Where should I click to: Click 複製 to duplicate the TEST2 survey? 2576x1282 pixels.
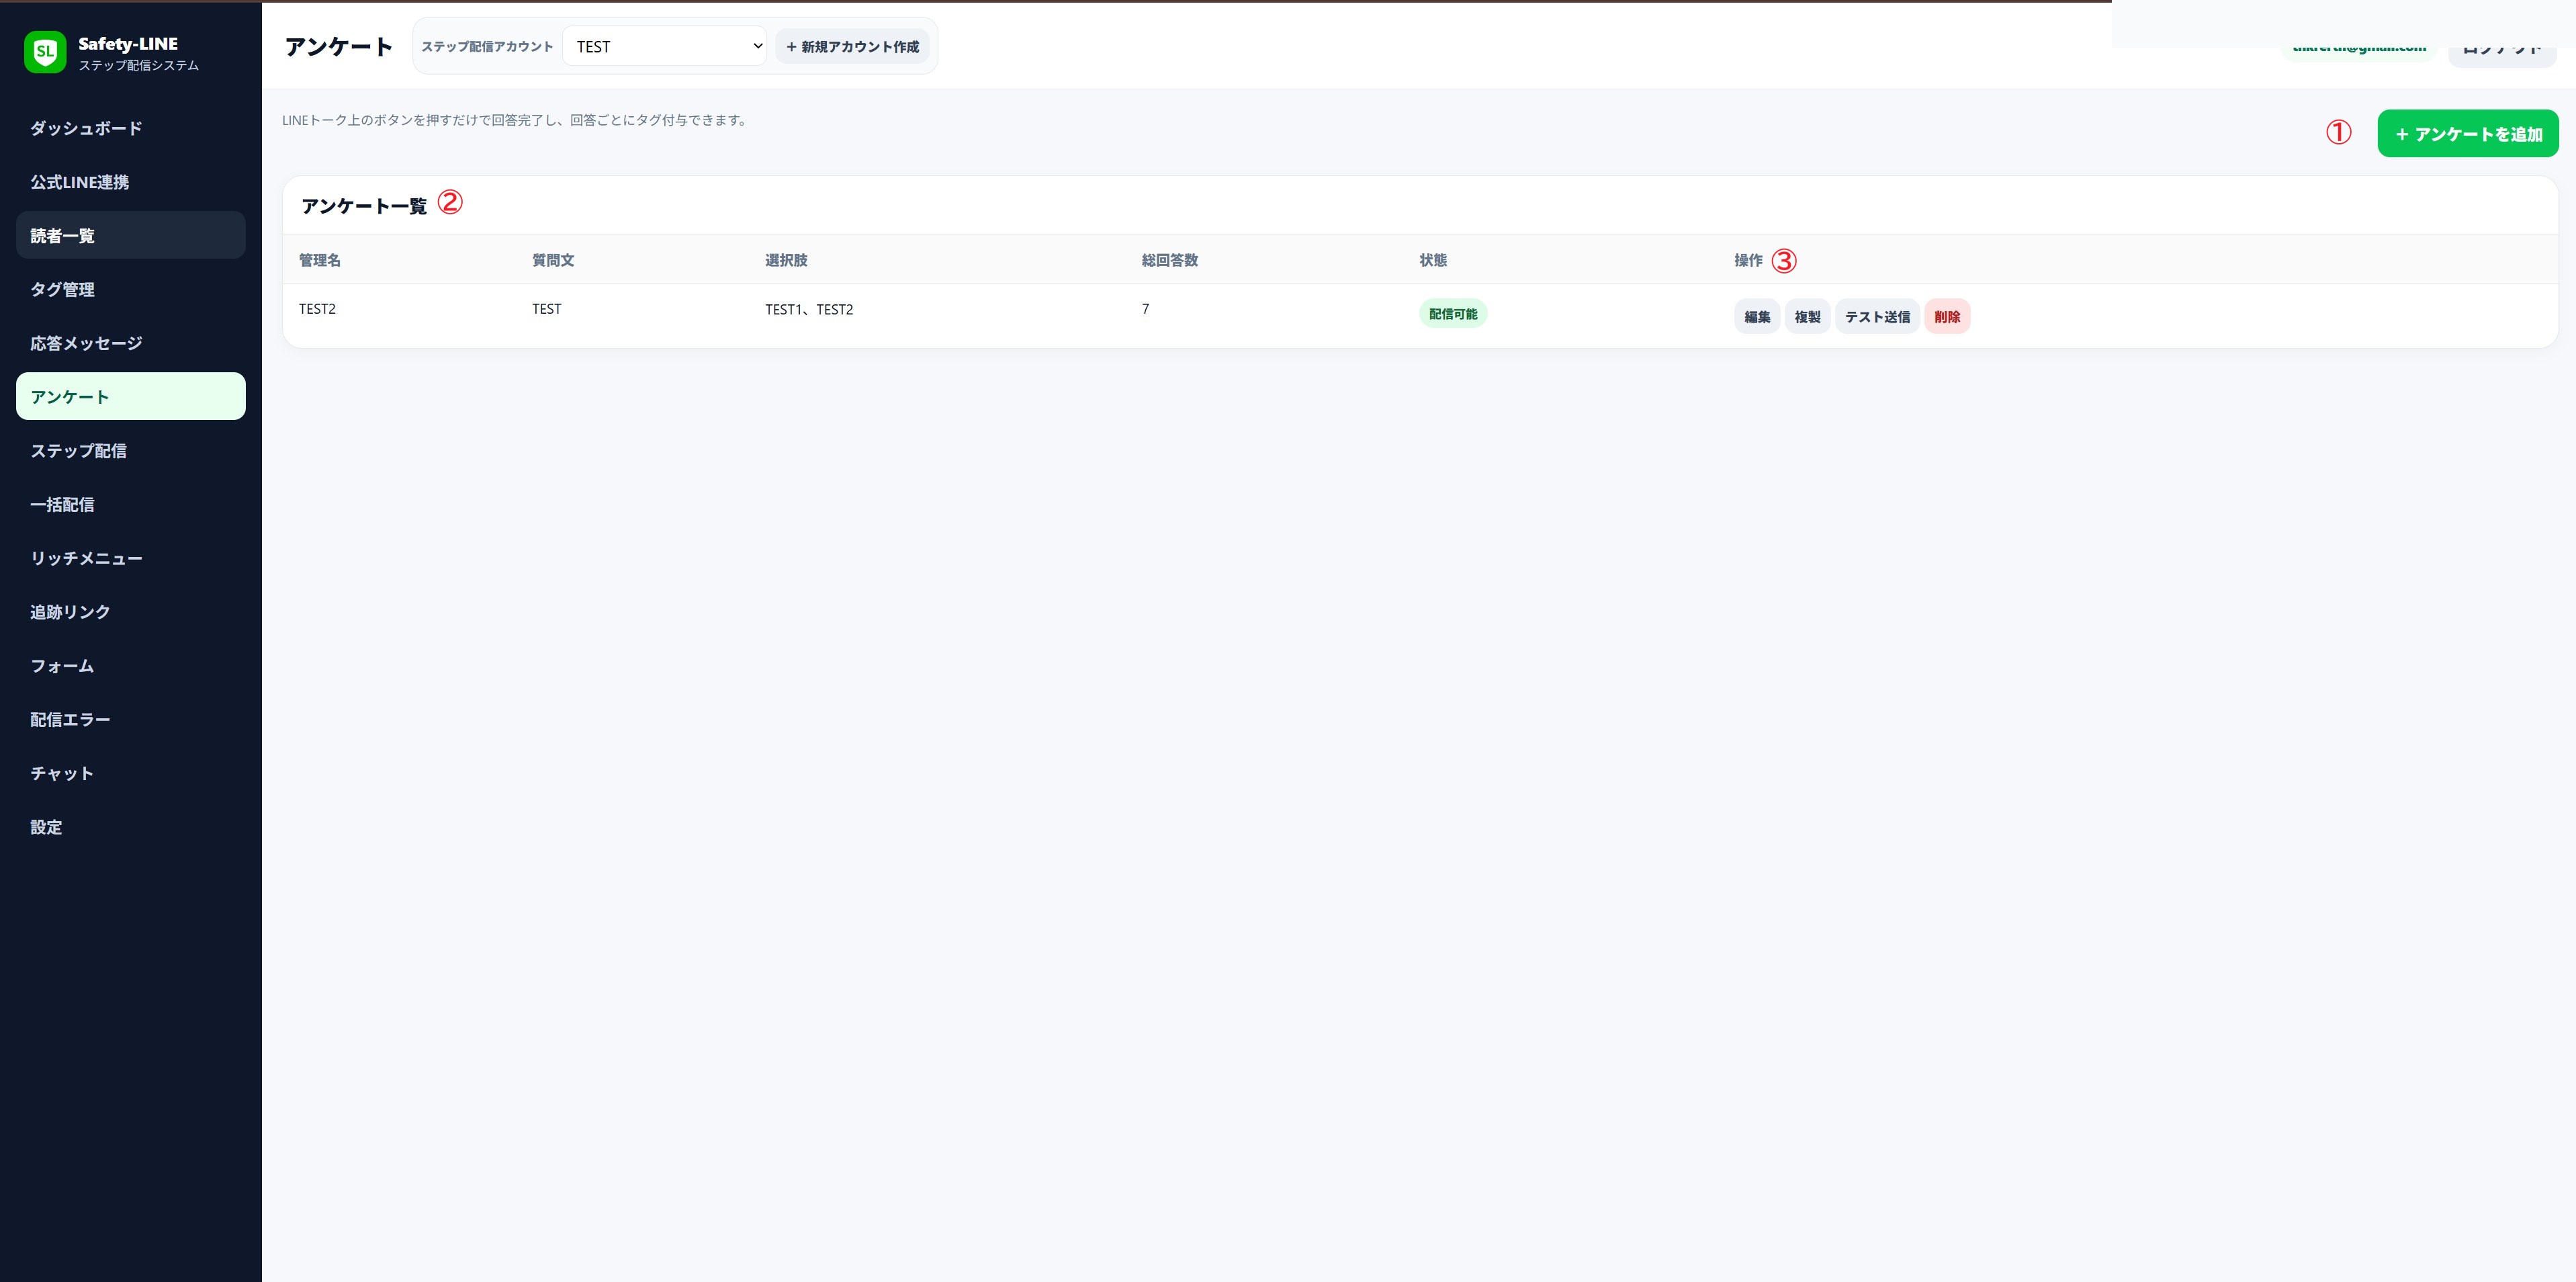[1807, 316]
